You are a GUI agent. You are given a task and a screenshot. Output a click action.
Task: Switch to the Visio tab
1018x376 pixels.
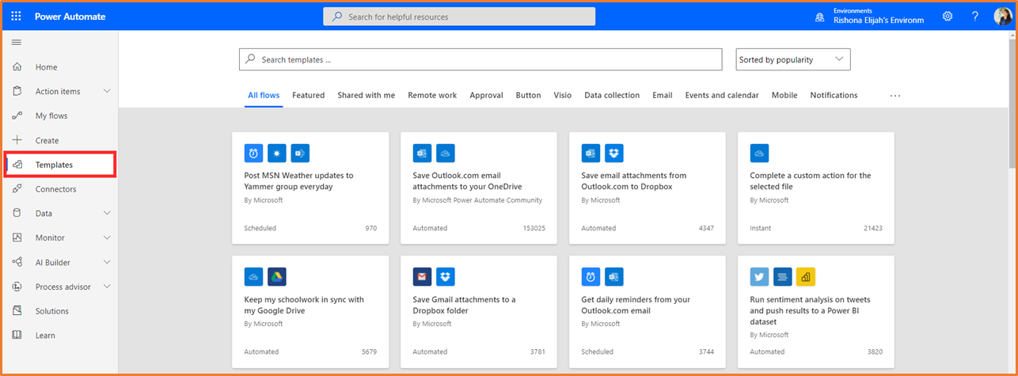(x=563, y=95)
